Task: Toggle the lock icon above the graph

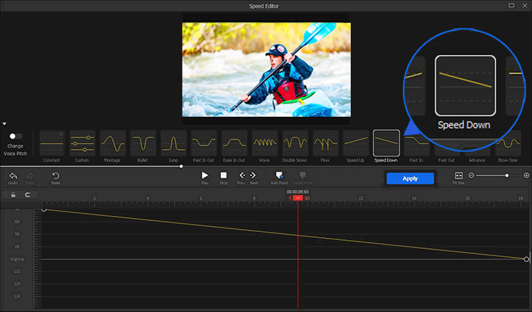Action: (x=13, y=195)
